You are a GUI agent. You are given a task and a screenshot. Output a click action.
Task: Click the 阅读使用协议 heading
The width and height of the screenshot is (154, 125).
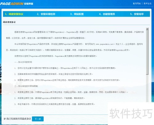pos(9,22)
